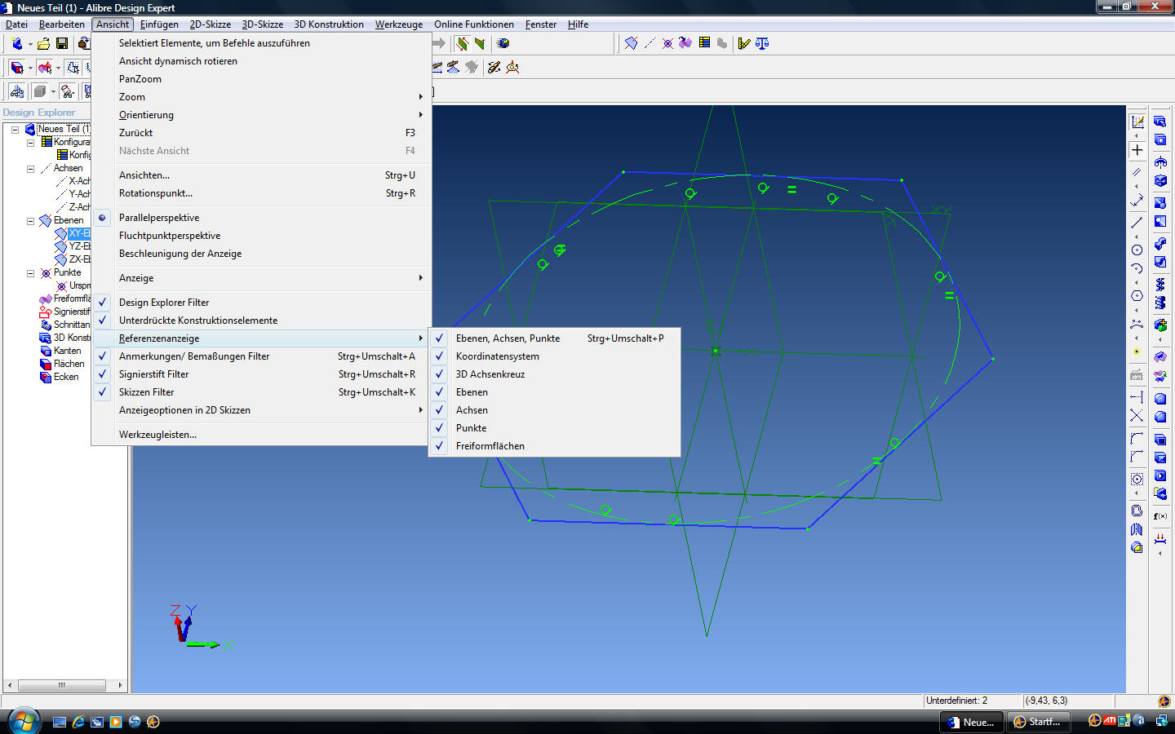Click the Save floppy disk icon
This screenshot has width=1175, height=734.
click(x=62, y=43)
